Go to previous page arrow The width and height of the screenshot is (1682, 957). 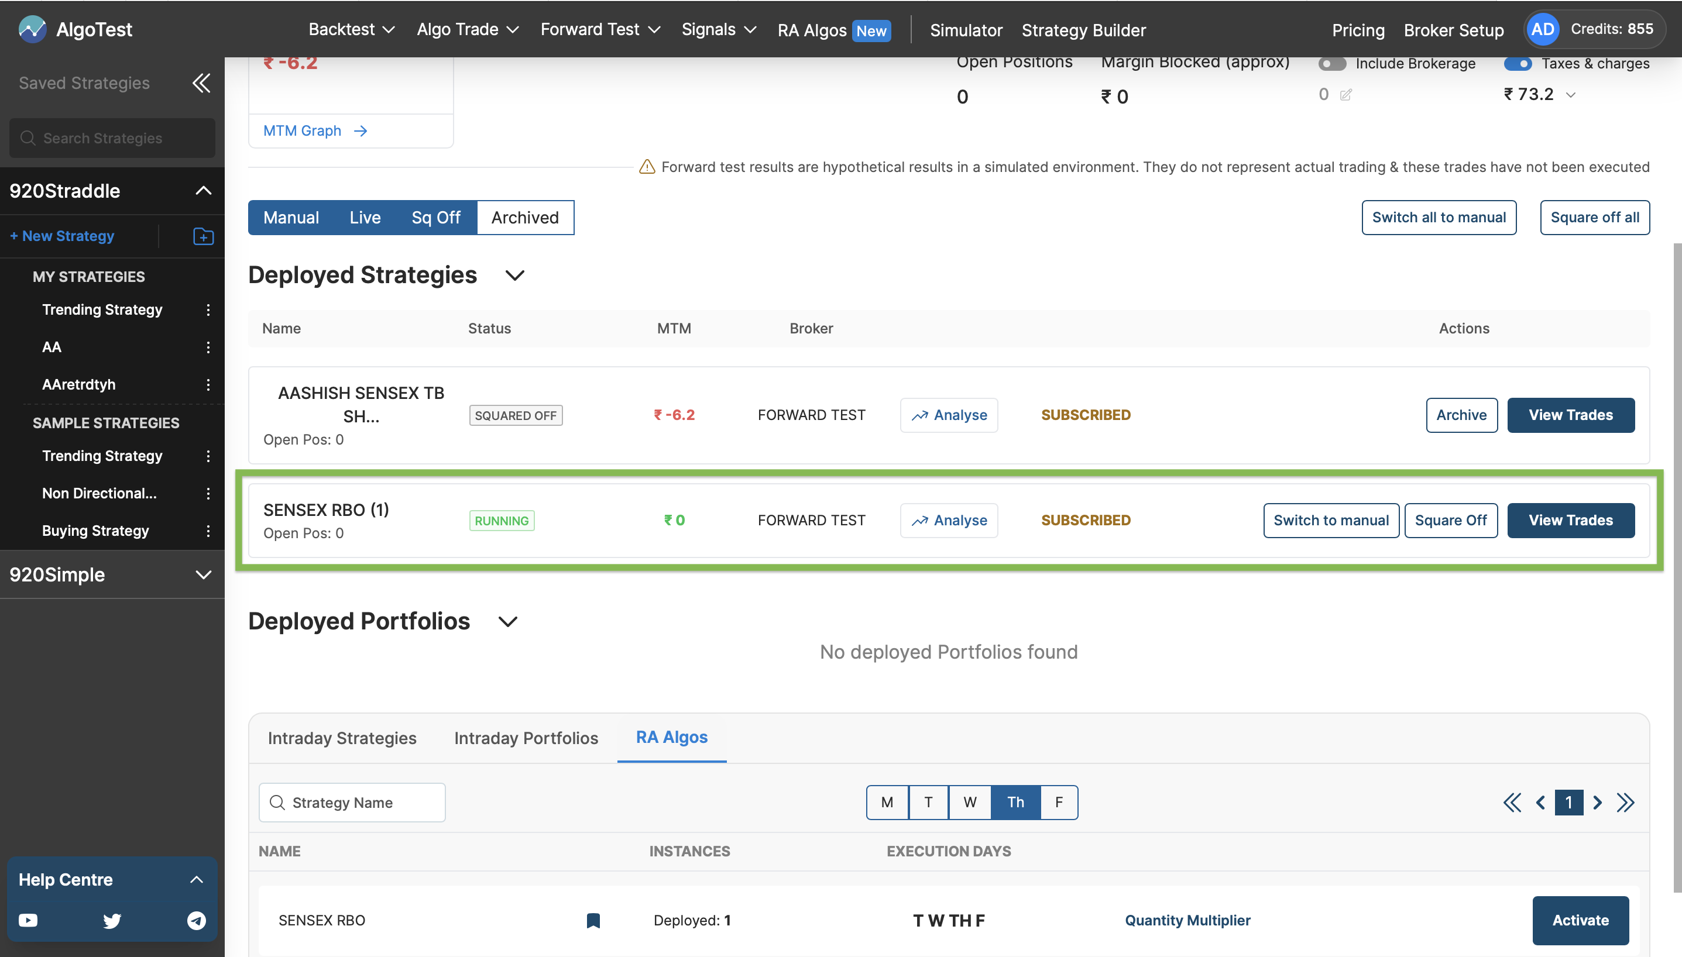pyautogui.click(x=1540, y=803)
